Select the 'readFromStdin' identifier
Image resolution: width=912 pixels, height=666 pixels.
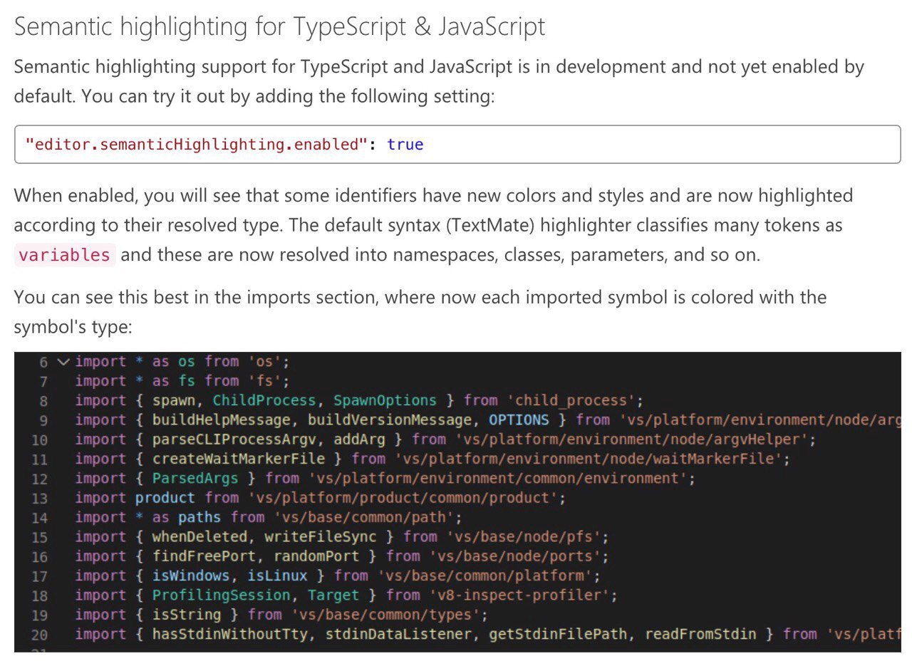[x=700, y=633]
